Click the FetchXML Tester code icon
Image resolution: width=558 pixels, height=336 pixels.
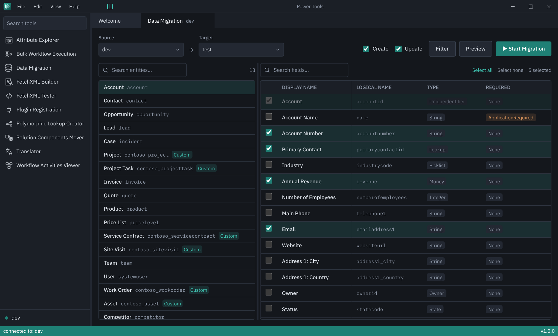[x=9, y=96]
